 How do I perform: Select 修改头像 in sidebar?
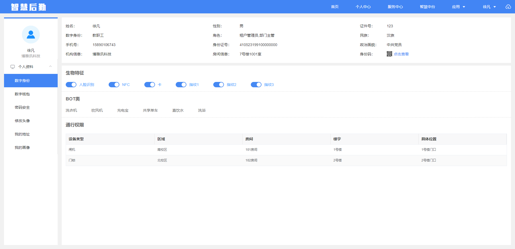(31, 121)
